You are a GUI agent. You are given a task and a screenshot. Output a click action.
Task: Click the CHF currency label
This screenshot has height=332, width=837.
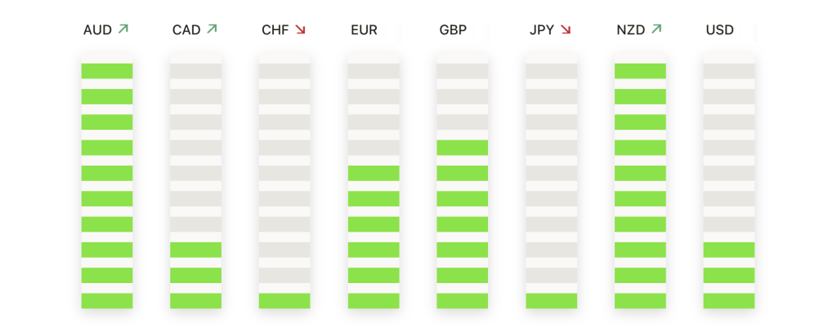(275, 30)
